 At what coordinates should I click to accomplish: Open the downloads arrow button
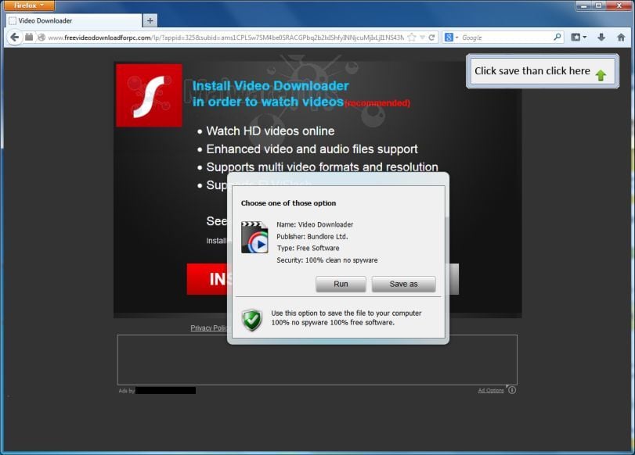click(x=601, y=38)
